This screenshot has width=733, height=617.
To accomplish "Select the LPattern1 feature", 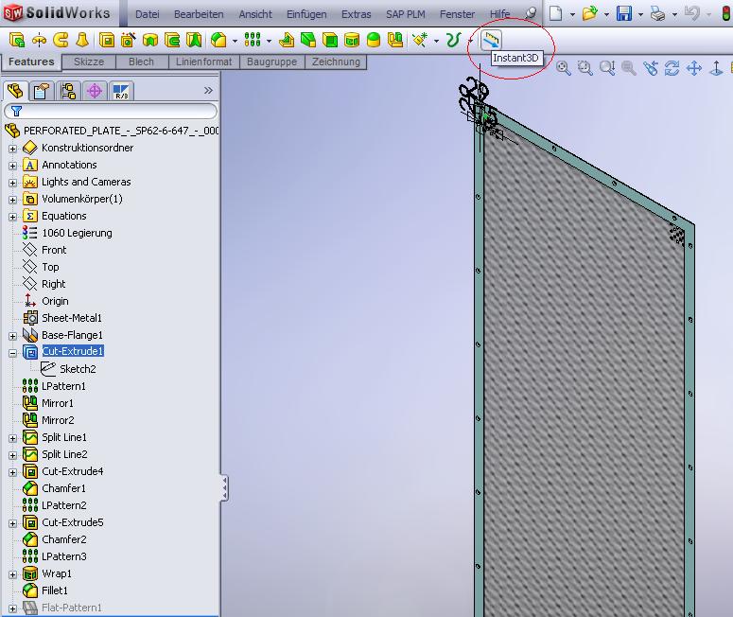I will pyautogui.click(x=63, y=386).
